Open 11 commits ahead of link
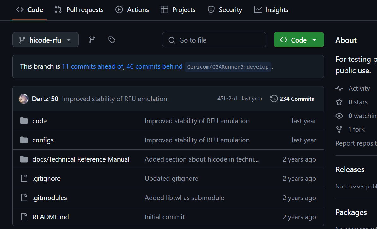 [x=92, y=66]
